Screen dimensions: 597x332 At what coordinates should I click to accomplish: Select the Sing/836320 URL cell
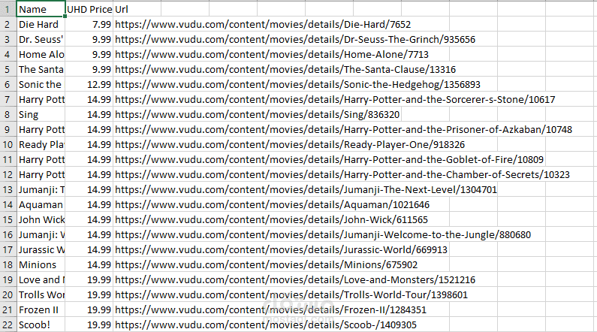click(257, 115)
